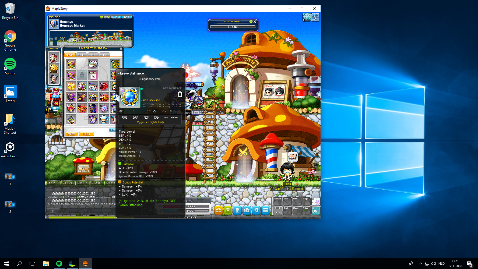Select the Friends chat option
This screenshot has width=478, height=269.
pos(68,183)
